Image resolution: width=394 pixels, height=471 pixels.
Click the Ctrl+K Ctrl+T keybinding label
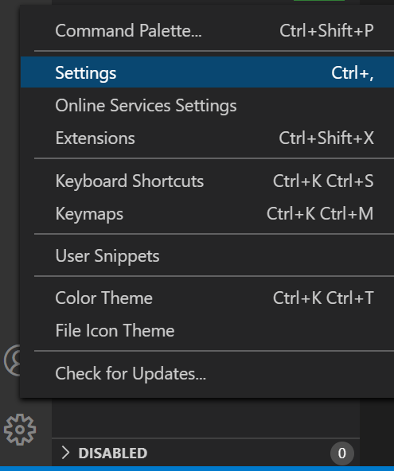pos(323,298)
